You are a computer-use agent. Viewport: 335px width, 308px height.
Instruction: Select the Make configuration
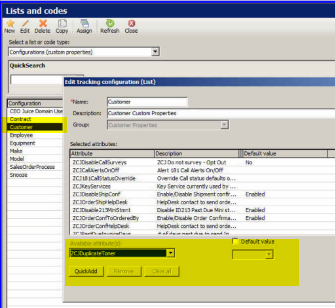pos(35,151)
